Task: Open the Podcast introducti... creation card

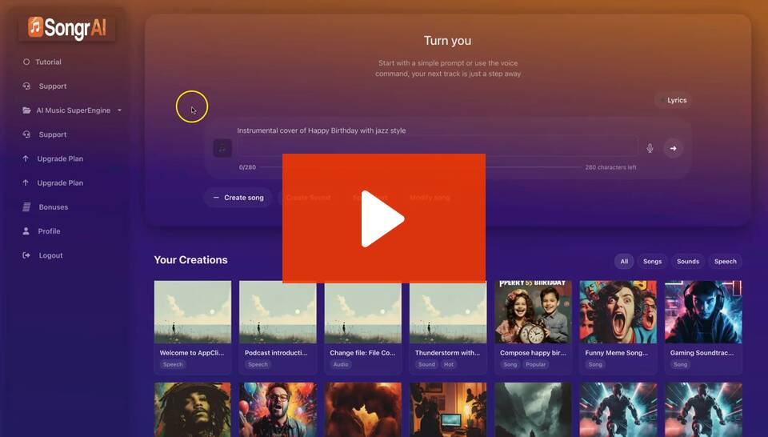Action: pos(278,327)
